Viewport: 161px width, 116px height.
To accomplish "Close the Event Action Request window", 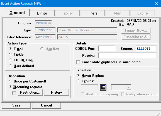I will coord(157,4).
